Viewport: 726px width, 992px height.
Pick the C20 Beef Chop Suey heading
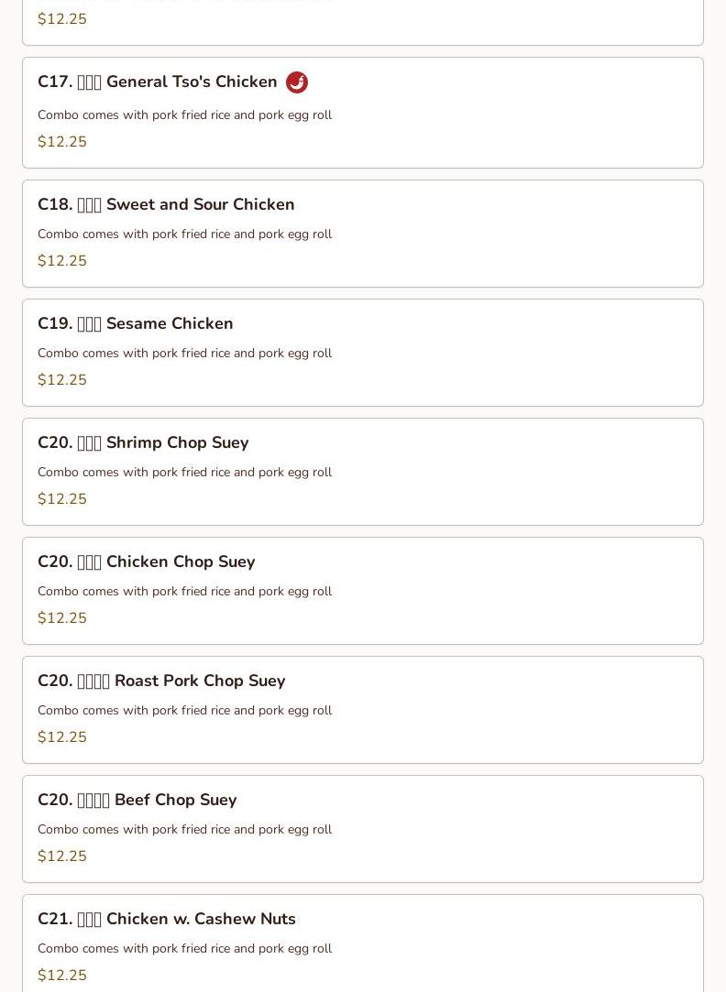(x=137, y=800)
